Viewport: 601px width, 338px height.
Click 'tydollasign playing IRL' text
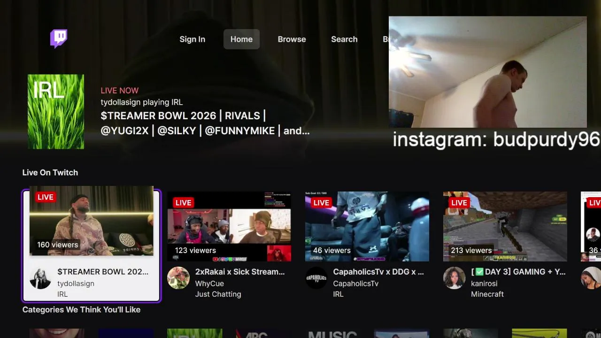(141, 102)
